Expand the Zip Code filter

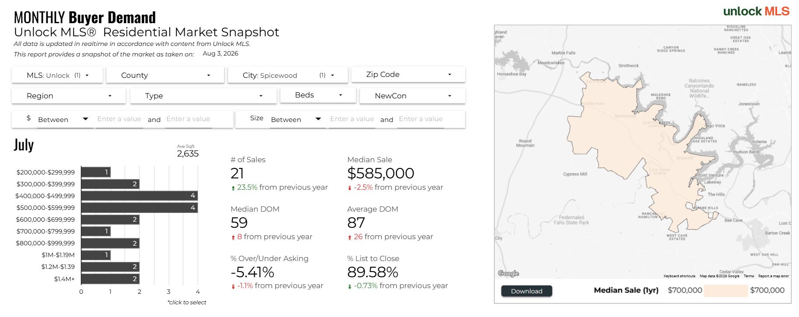(408, 75)
